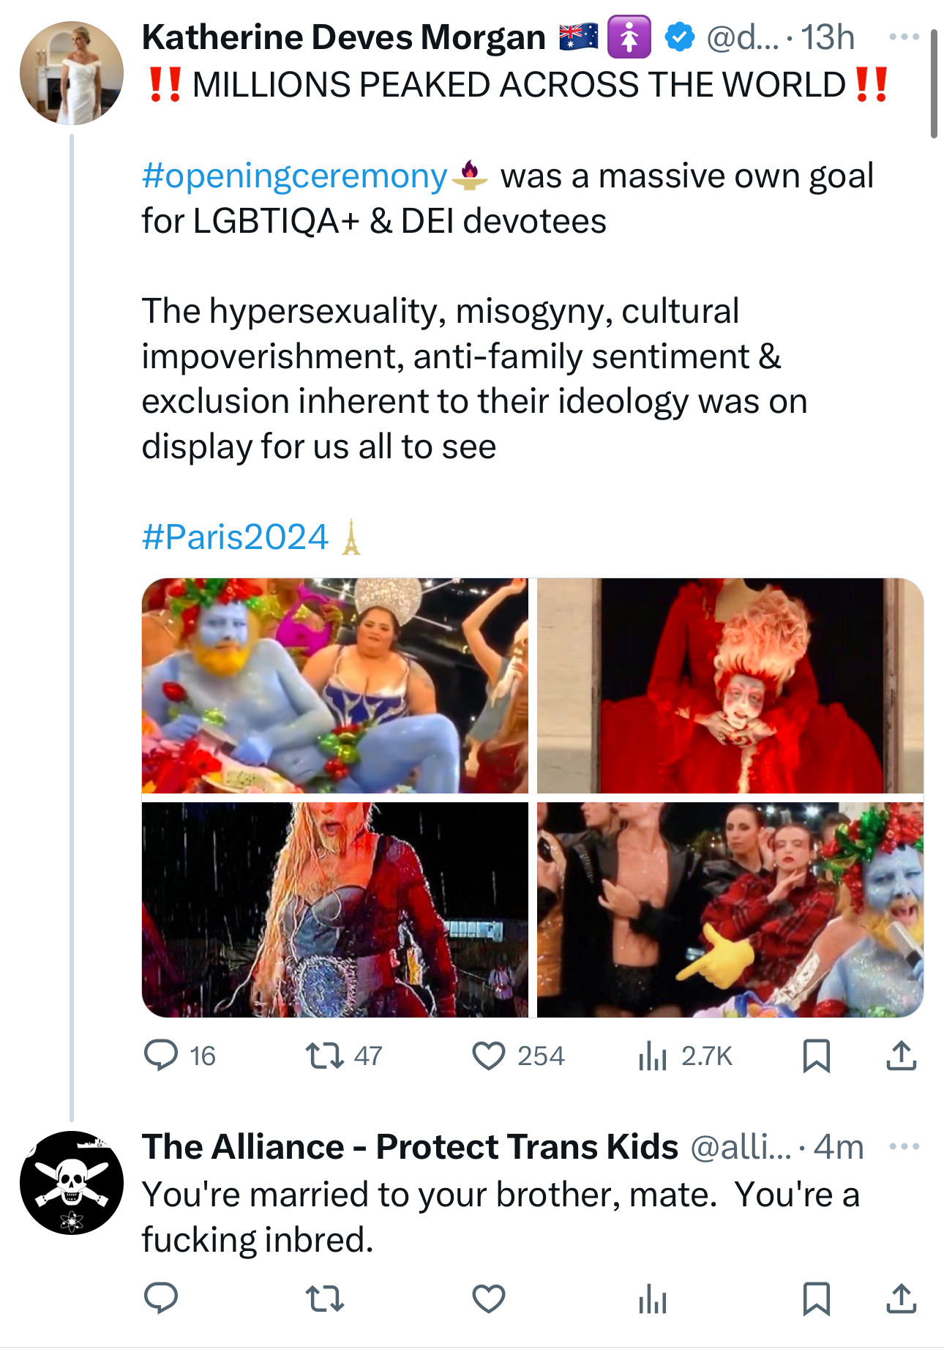Open the #openingceremony hashtag
This screenshot has width=944, height=1352.
click(294, 176)
